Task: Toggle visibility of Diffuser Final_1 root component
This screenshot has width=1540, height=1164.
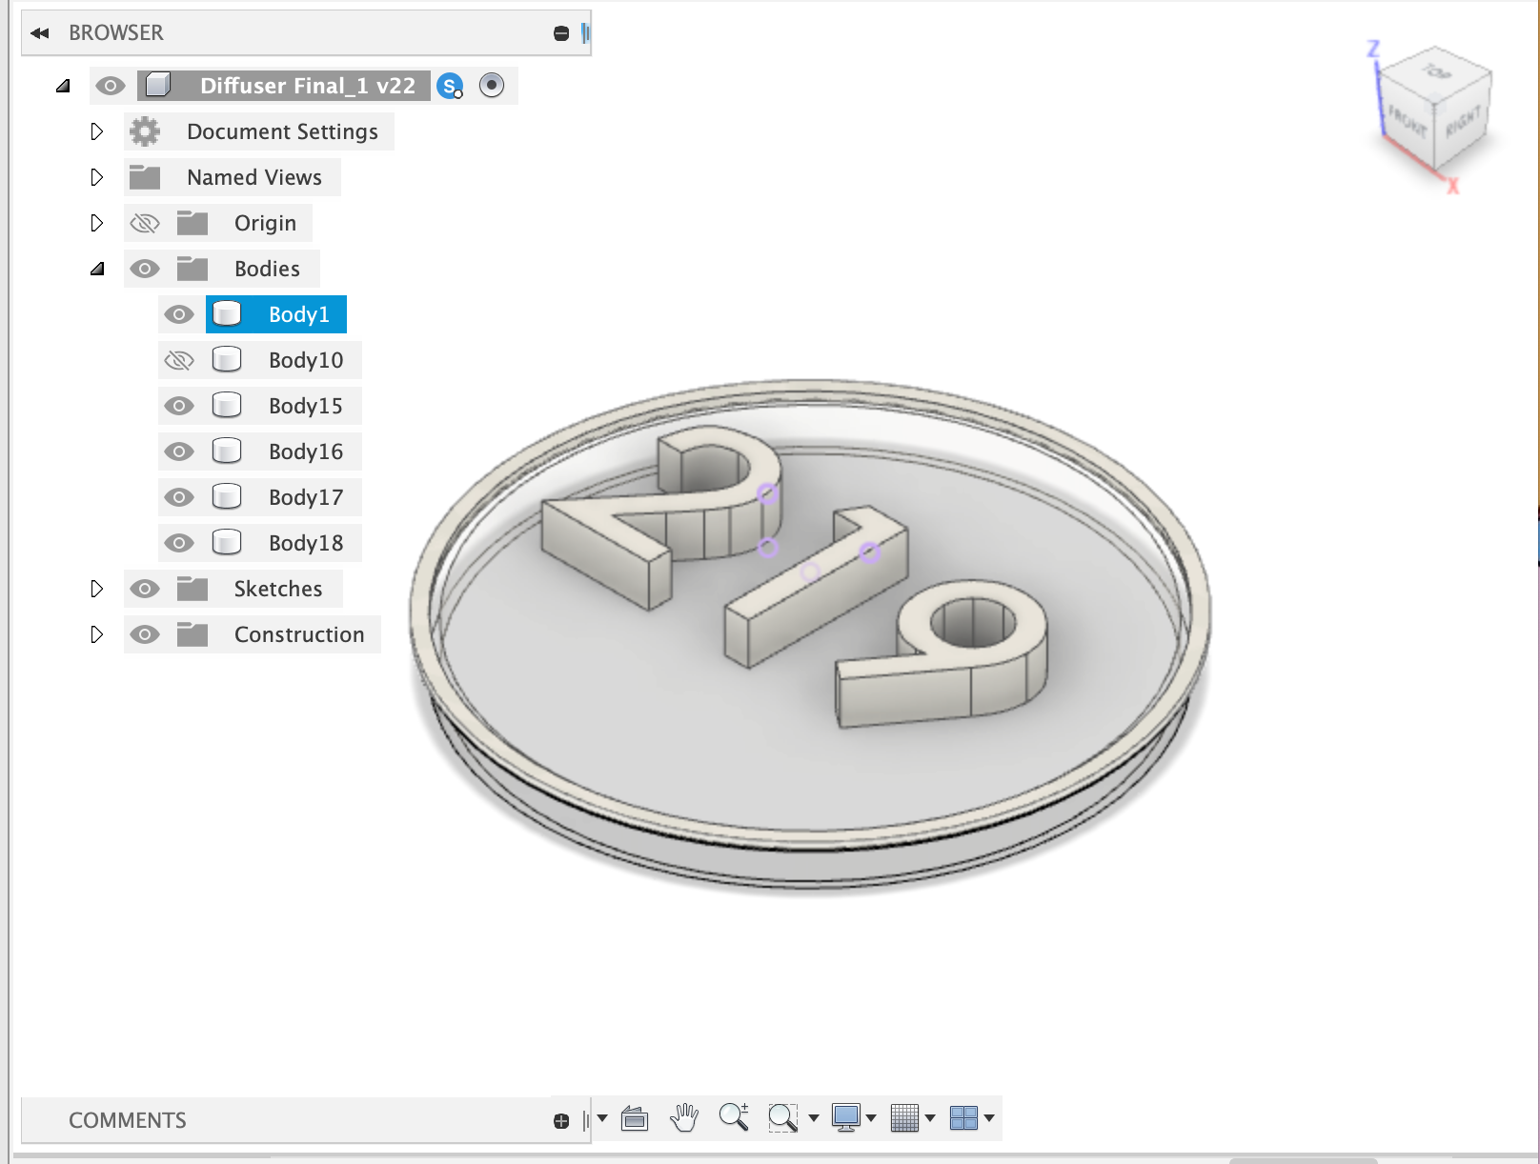Action: pyautogui.click(x=111, y=86)
